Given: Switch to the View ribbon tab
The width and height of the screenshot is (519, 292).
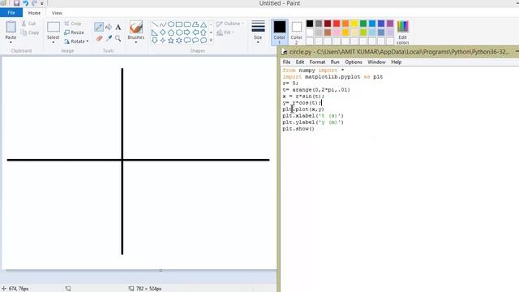Looking at the screenshot, I should (x=57, y=13).
